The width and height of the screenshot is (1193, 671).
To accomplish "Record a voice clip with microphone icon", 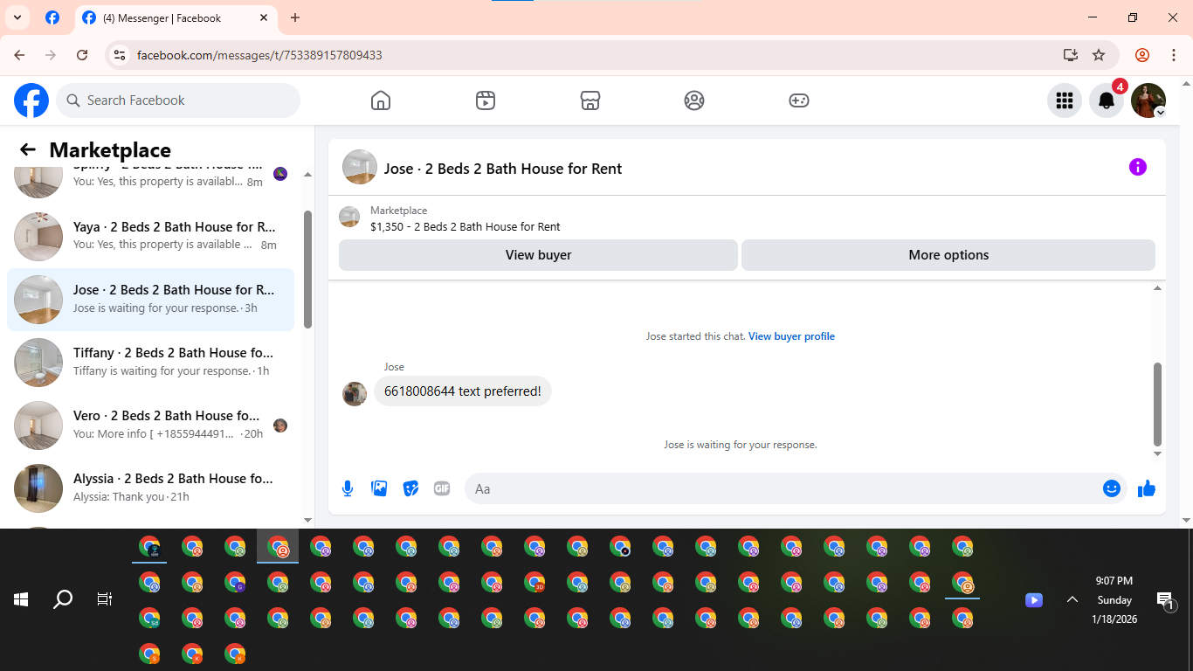I will point(348,488).
